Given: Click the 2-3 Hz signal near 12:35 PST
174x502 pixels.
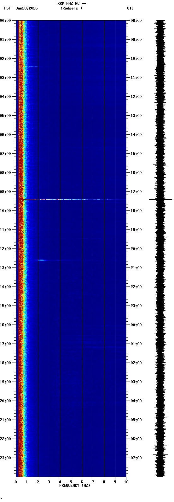Looking at the screenshot, I should click(42, 260).
